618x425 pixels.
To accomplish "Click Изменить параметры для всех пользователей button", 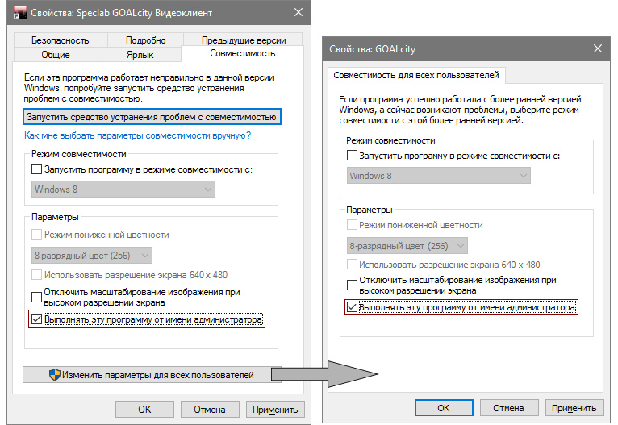I will [152, 374].
